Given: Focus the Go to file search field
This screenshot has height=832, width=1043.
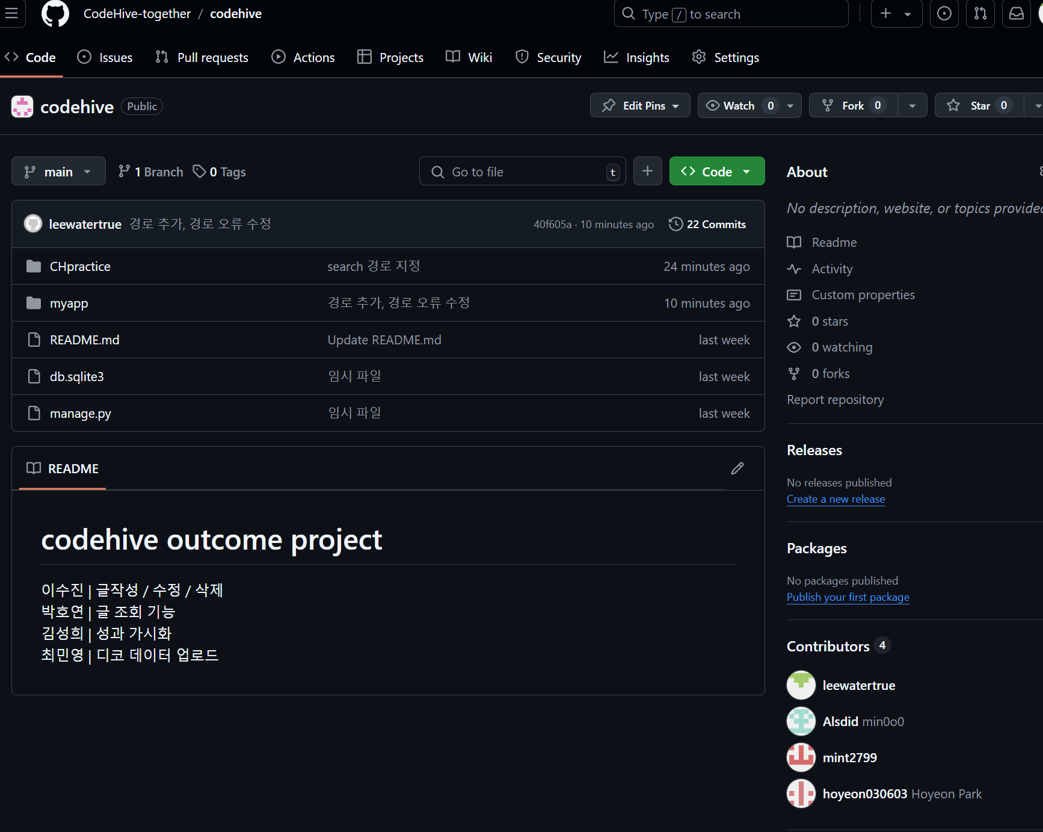Looking at the screenshot, I should [522, 172].
